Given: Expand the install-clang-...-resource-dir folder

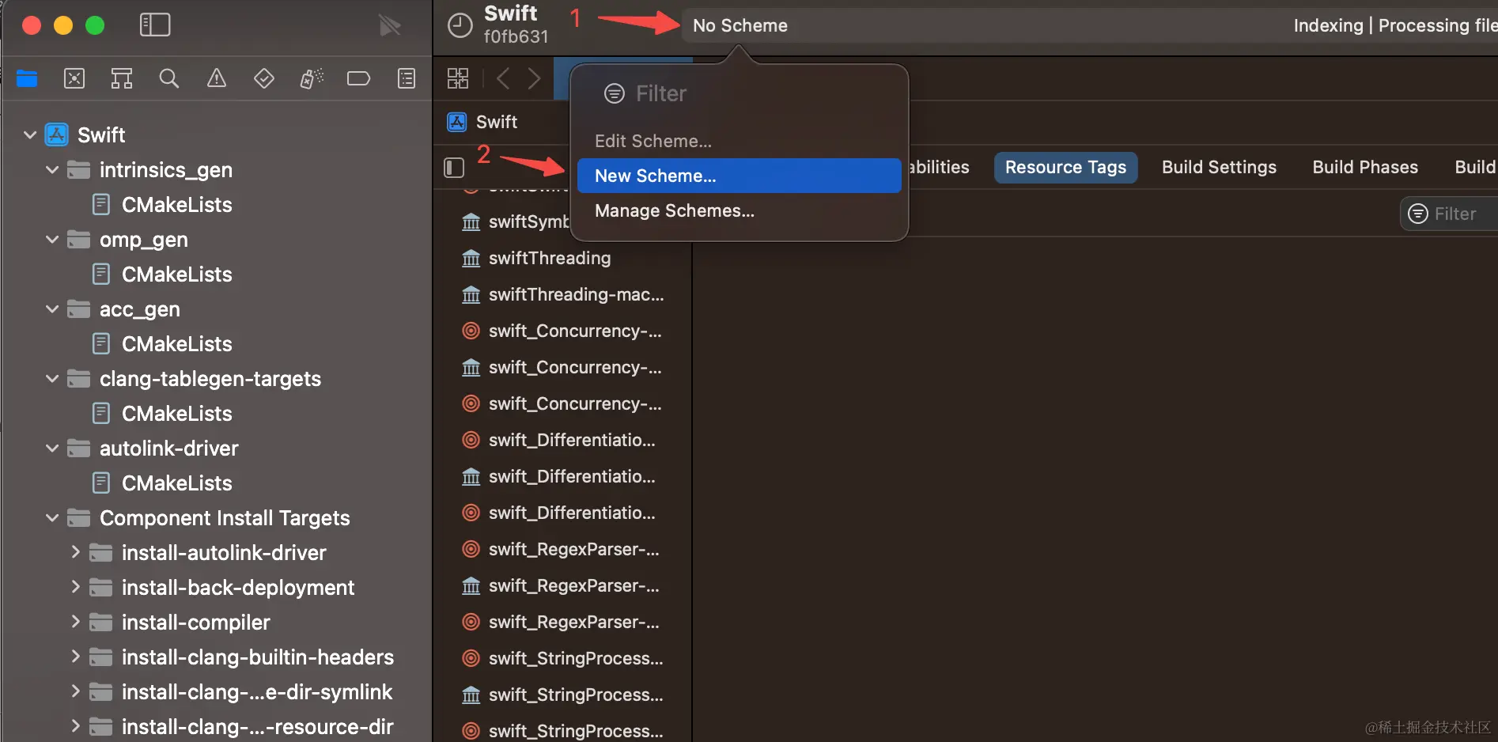Looking at the screenshot, I should coord(75,726).
